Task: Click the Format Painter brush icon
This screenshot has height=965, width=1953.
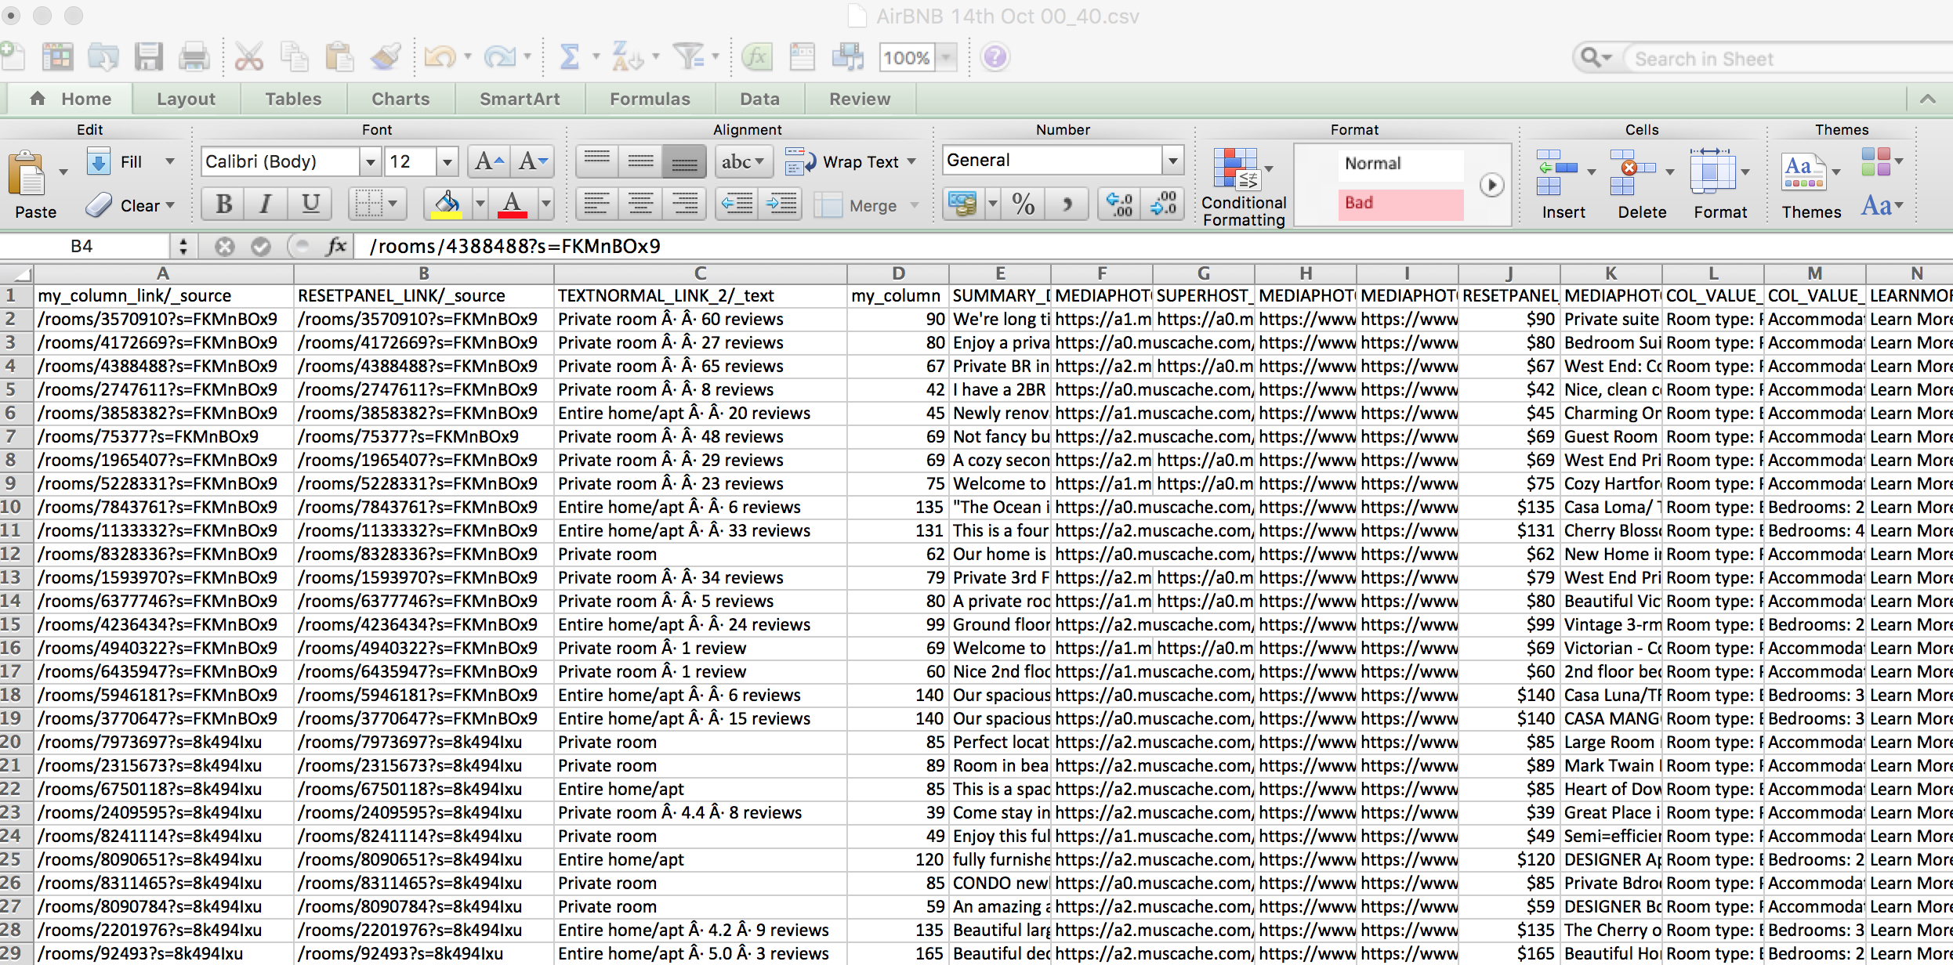Action: 385,56
